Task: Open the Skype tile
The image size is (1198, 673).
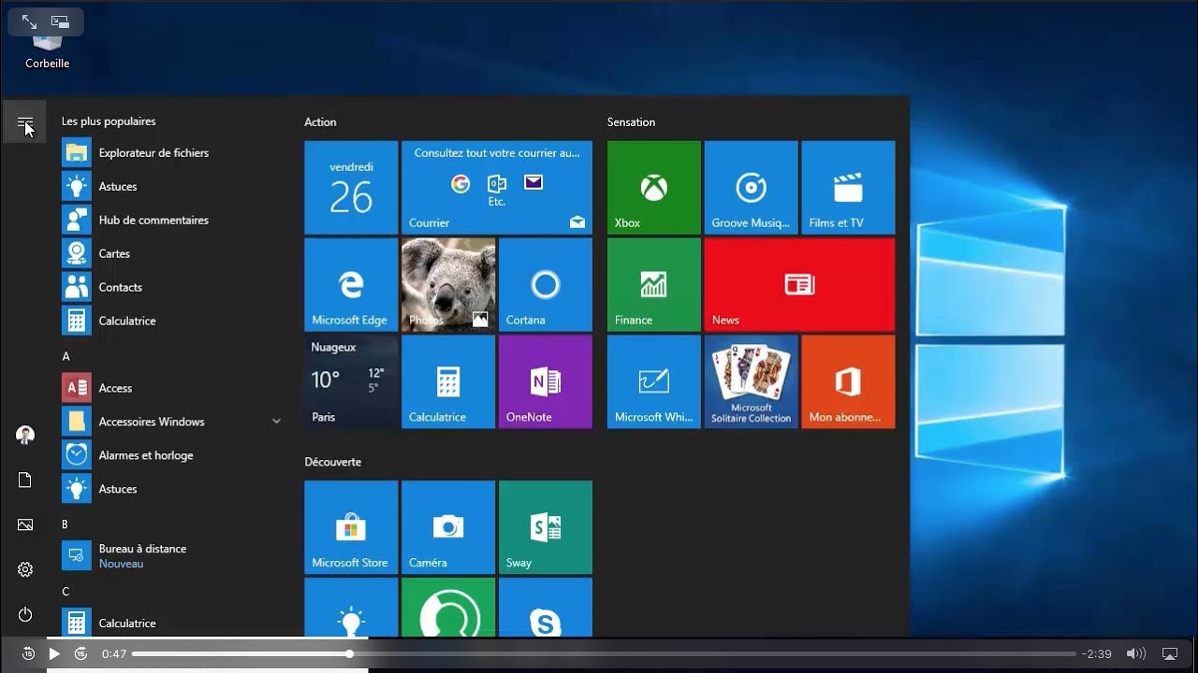Action: point(546,608)
